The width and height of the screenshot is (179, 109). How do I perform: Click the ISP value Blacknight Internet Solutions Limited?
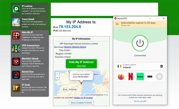[81, 44]
